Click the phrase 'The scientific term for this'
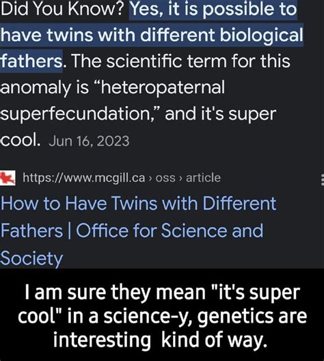This screenshot has width=324, height=361. [x=180, y=61]
